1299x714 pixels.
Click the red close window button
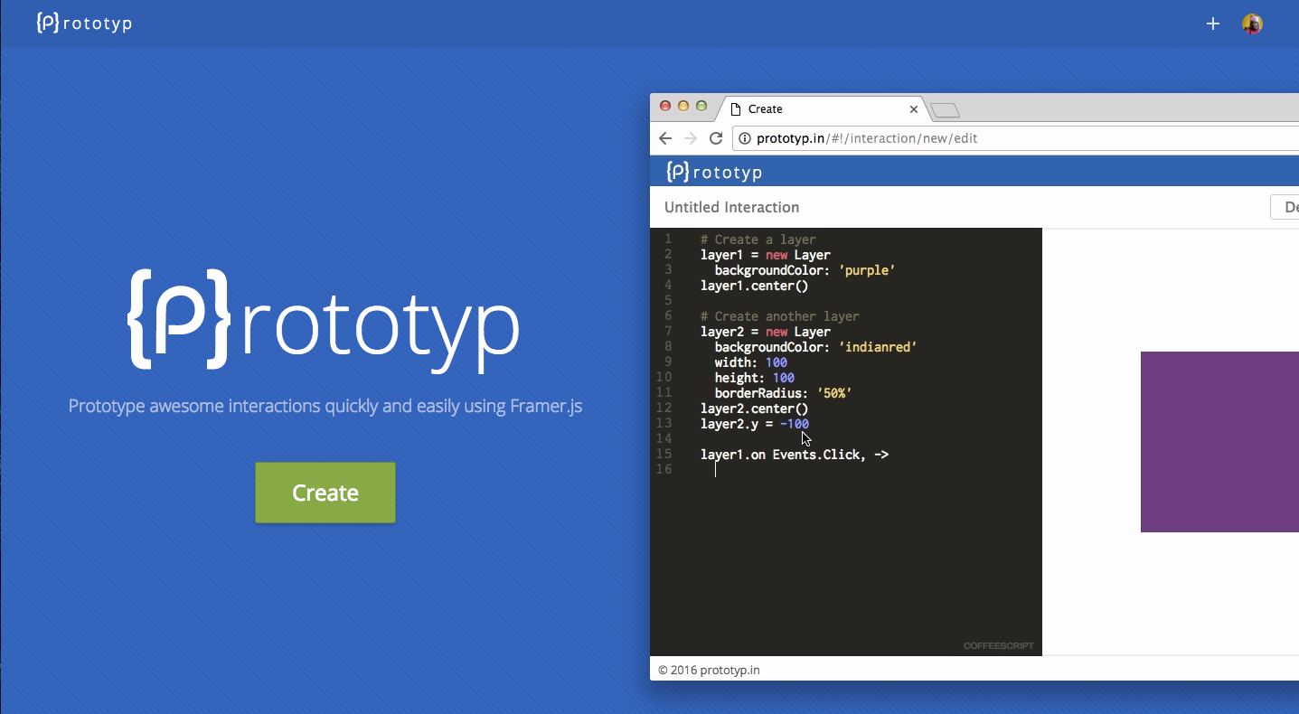(665, 106)
